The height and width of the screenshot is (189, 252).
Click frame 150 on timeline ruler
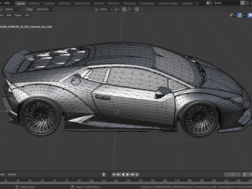pos(153,180)
